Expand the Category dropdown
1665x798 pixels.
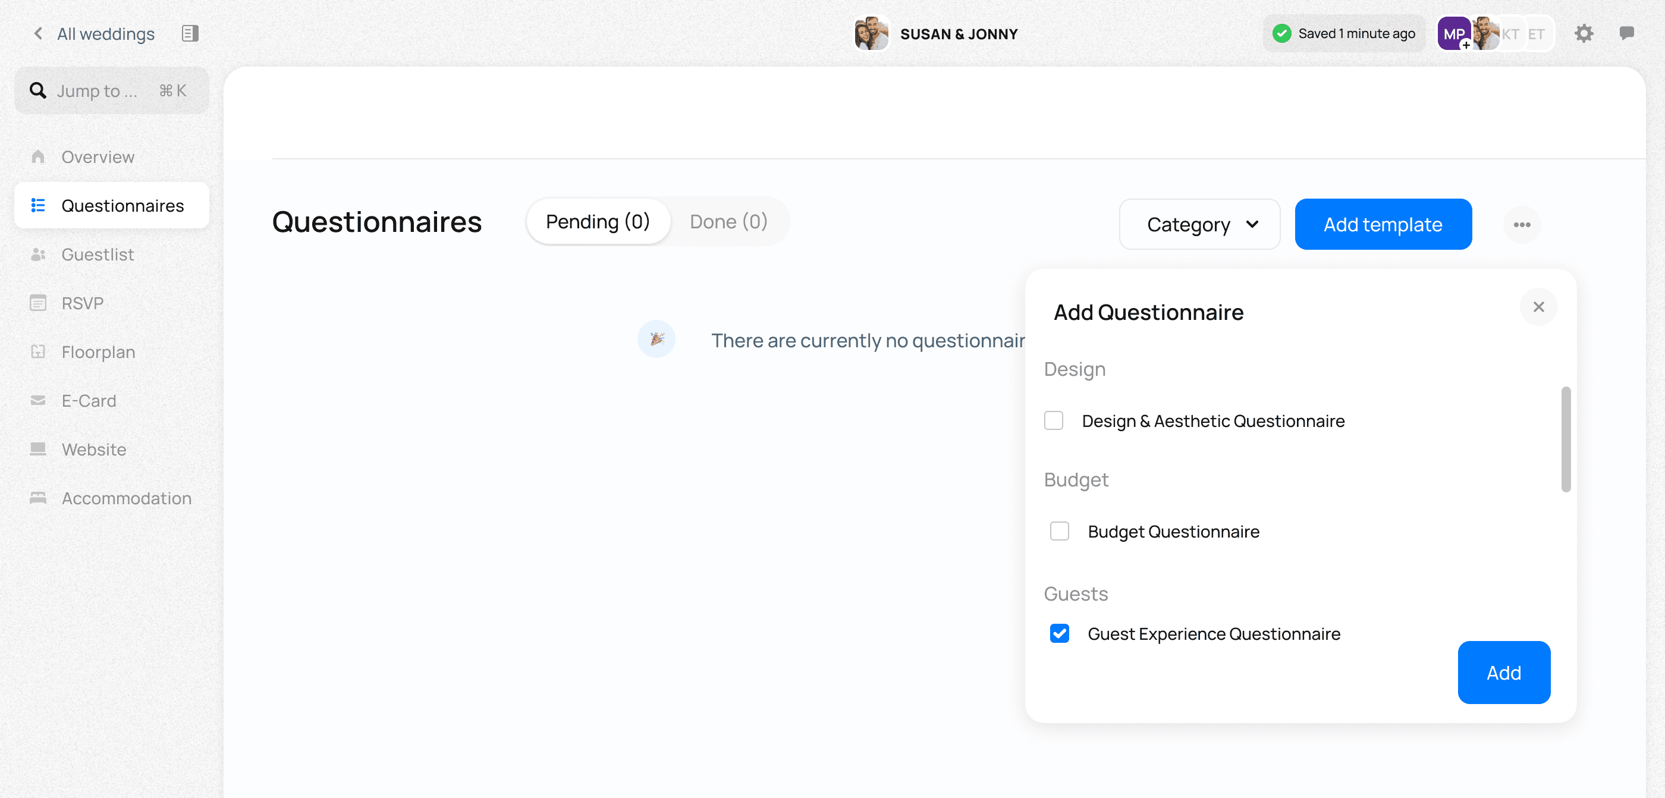[x=1199, y=224]
